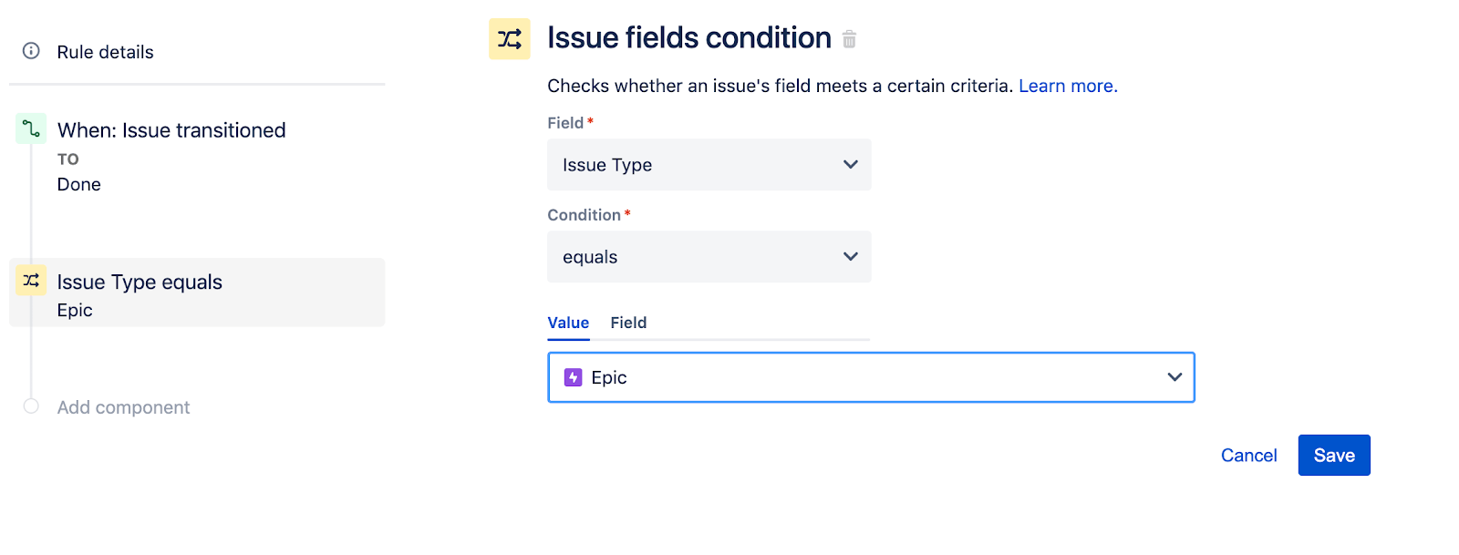Click the Save button
The width and height of the screenshot is (1459, 555).
point(1333,455)
